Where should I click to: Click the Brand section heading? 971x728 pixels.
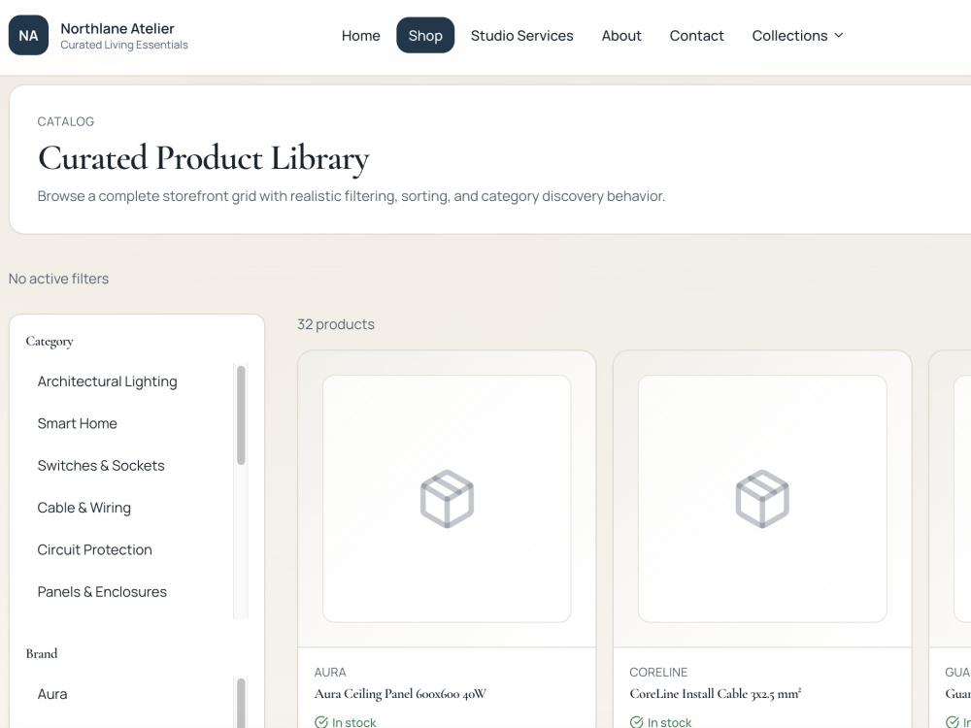point(42,653)
